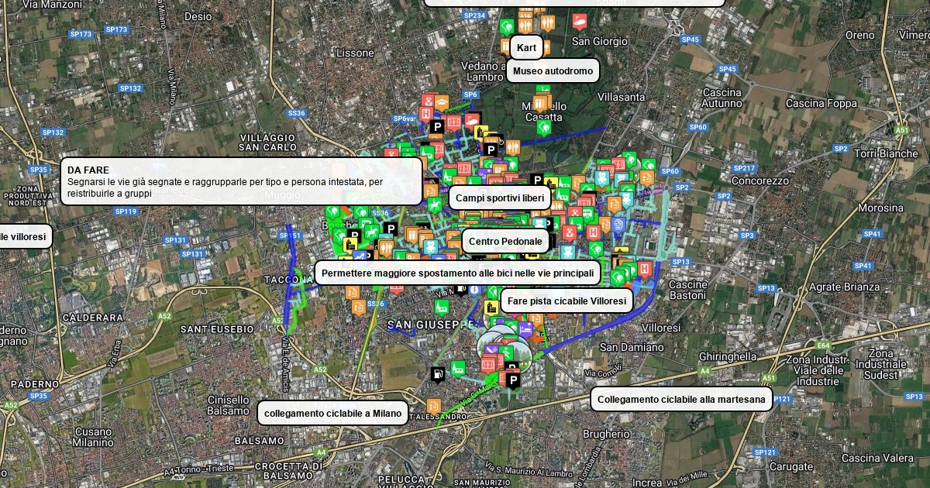This screenshot has width=930, height=488.
Task: Click the green tree marker below Casatta
Action: [544, 125]
